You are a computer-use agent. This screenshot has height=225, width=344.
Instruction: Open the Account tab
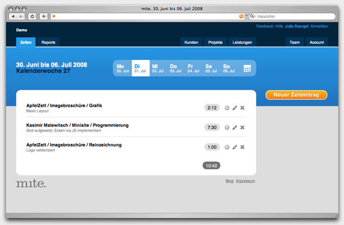pos(317,42)
